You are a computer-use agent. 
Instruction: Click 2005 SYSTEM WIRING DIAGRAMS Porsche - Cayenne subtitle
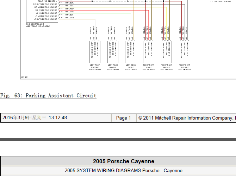tap(123, 170)
